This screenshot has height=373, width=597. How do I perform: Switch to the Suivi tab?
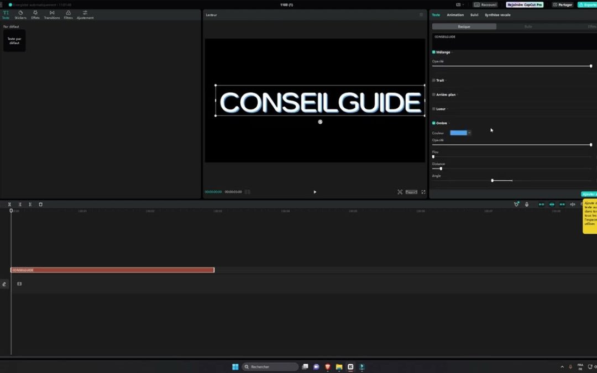pos(474,15)
